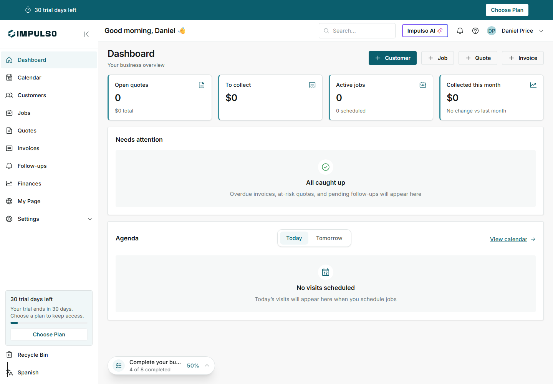Click the arrow icon beside View calendar

(x=533, y=239)
